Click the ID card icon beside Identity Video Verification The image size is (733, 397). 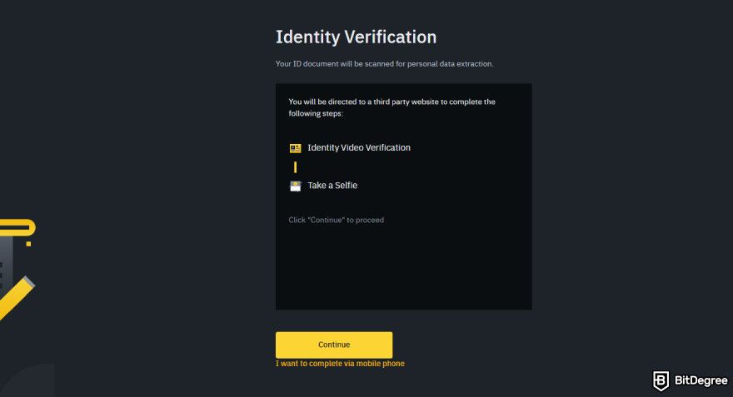point(296,148)
